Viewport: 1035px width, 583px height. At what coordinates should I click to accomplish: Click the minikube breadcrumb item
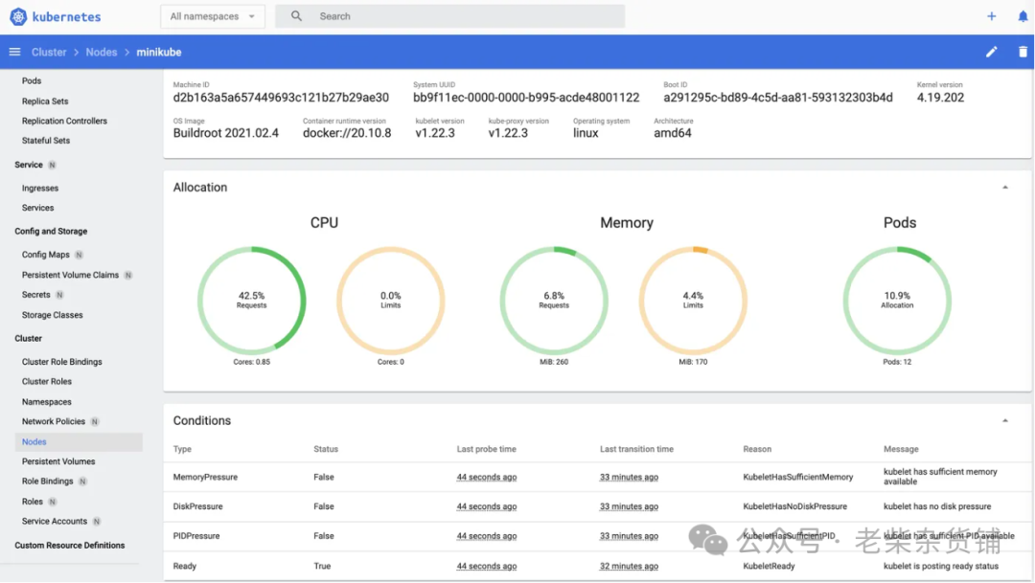[158, 52]
